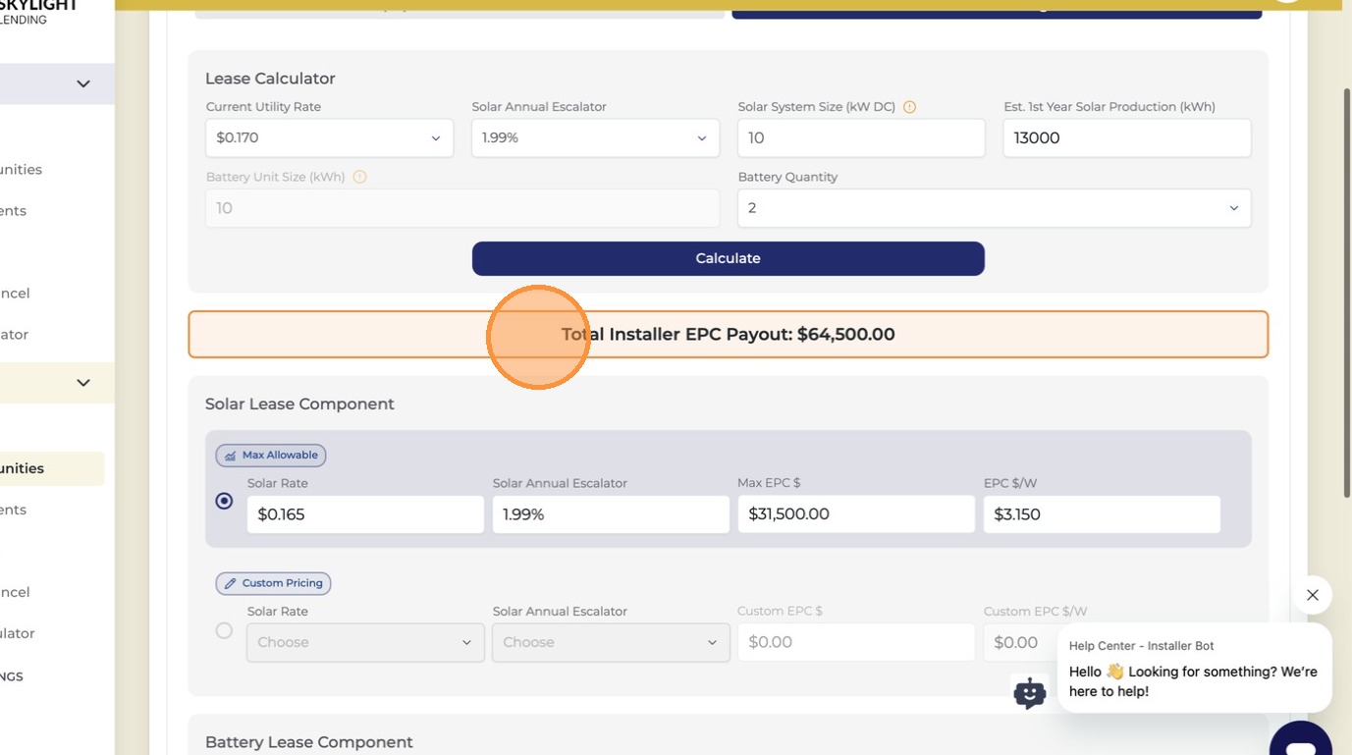Click the Installer Bot robot avatar icon
This screenshot has height=755, width=1352.
[x=1029, y=693]
